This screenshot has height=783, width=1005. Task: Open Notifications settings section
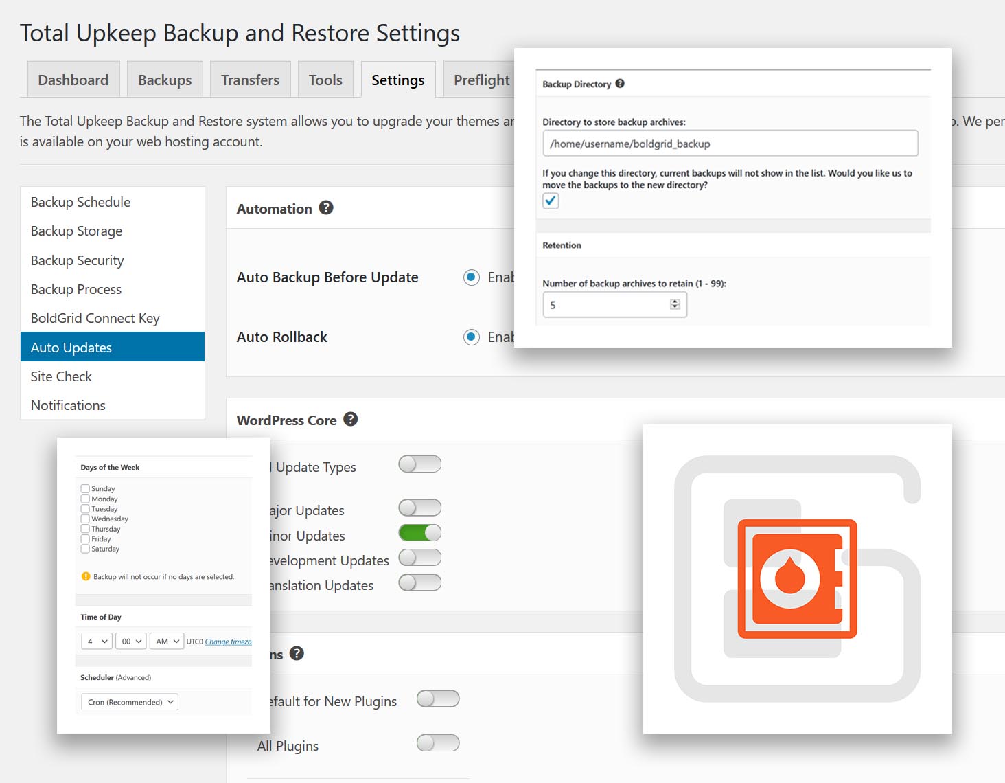coord(113,405)
